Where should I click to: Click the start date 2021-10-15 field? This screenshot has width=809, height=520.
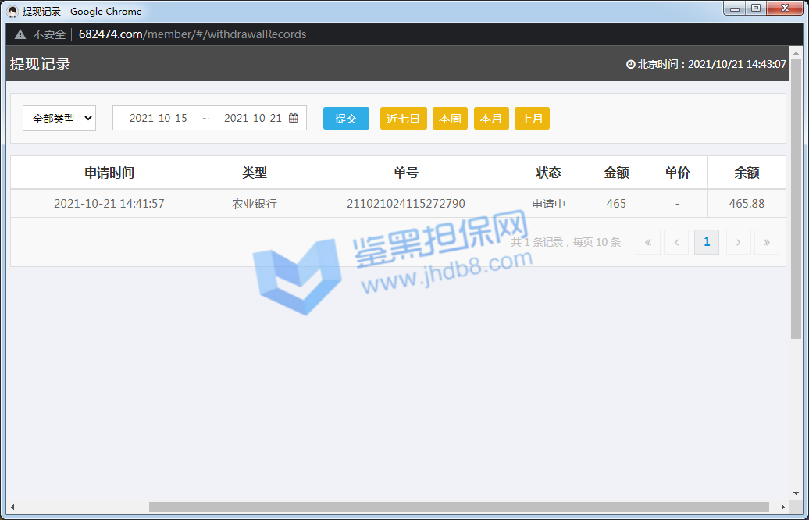pyautogui.click(x=159, y=118)
